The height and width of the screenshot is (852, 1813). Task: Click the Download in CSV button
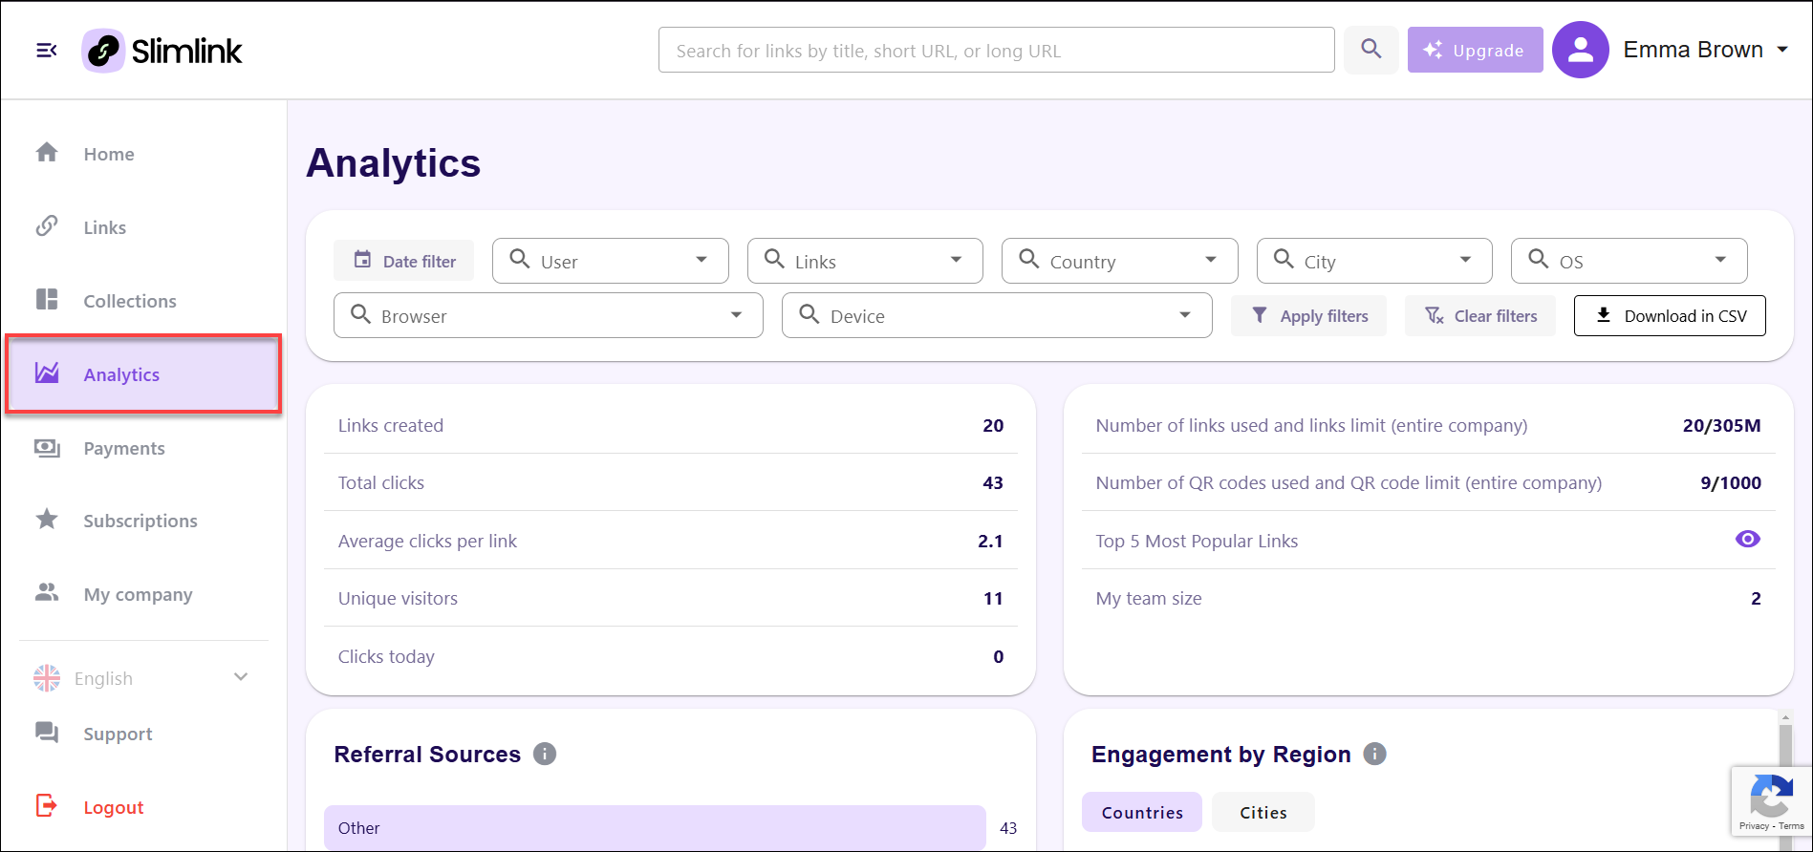click(1669, 316)
